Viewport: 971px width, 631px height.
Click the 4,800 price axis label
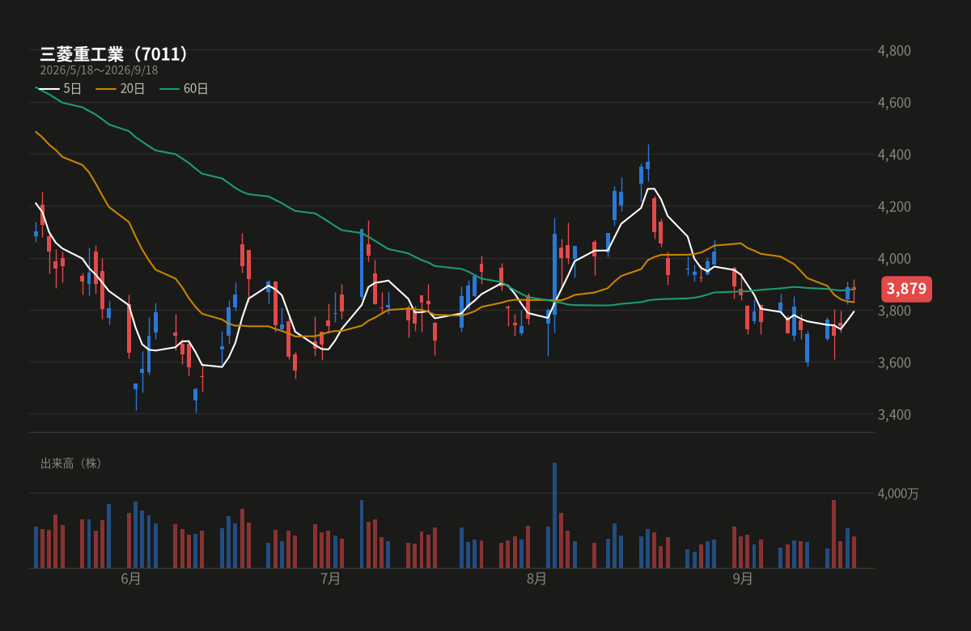(894, 50)
